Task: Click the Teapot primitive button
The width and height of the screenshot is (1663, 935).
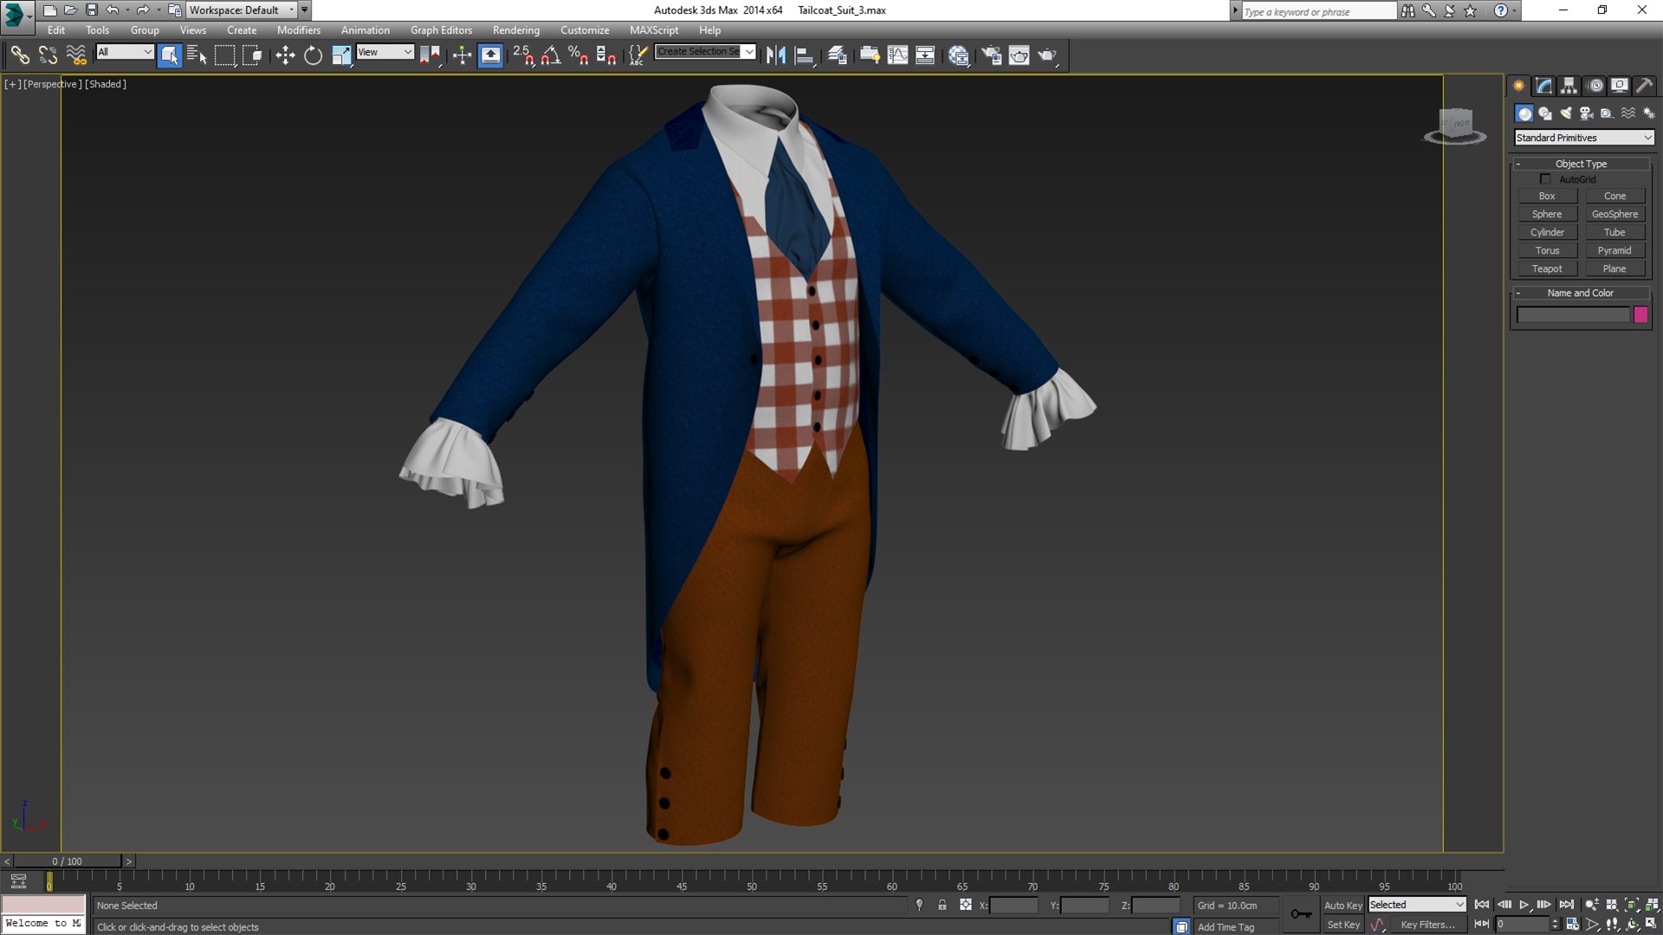Action: [1547, 269]
